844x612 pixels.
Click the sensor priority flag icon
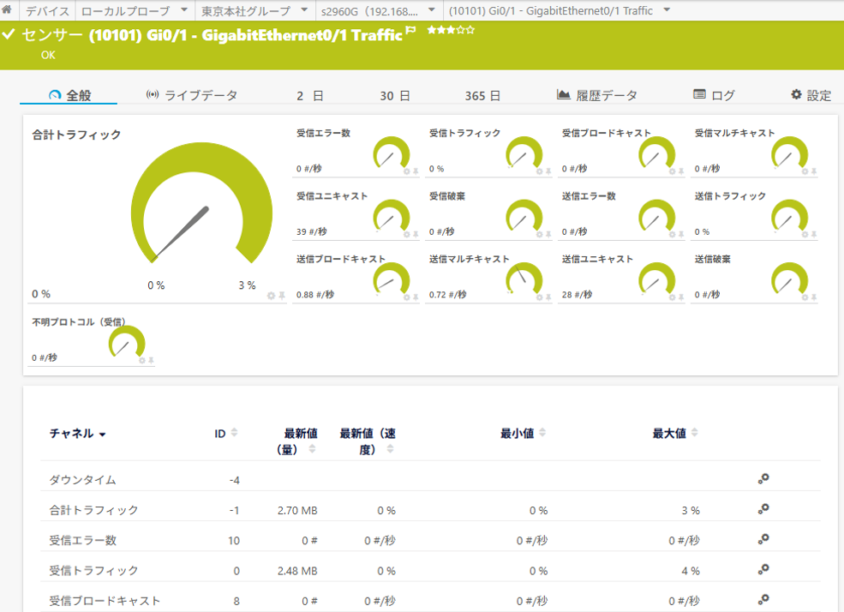[x=410, y=32]
